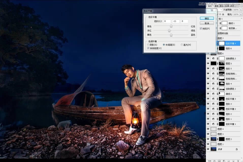
Task: Hide 图层 4 using its eye icon
Action: coord(208,129)
